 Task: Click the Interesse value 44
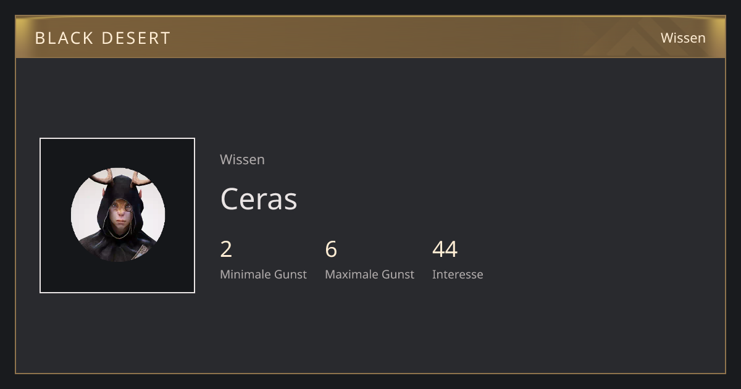[x=445, y=249]
